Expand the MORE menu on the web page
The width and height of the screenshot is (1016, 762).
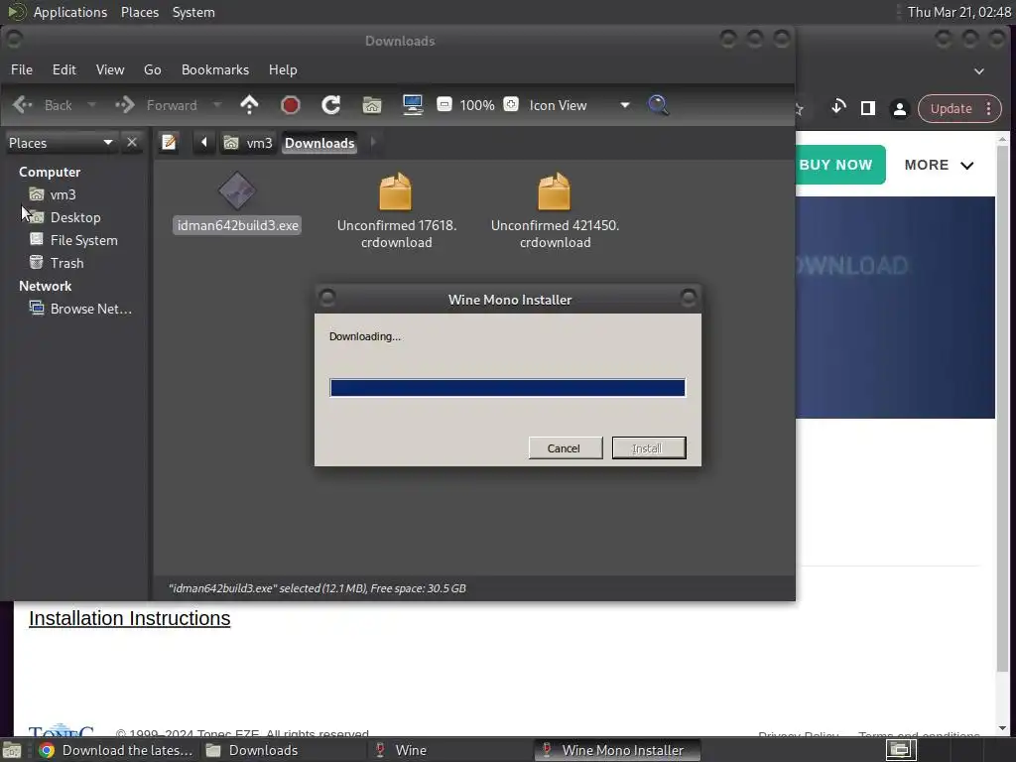939,165
